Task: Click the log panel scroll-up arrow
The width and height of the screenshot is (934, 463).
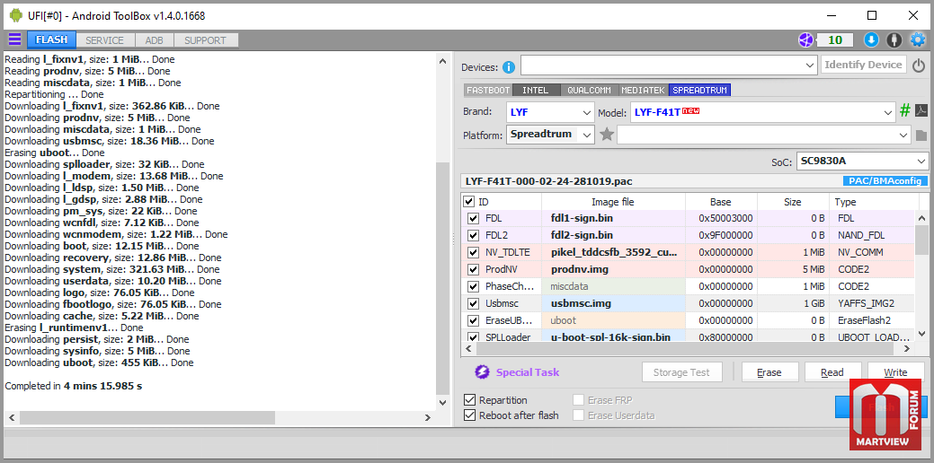Action: coord(442,61)
